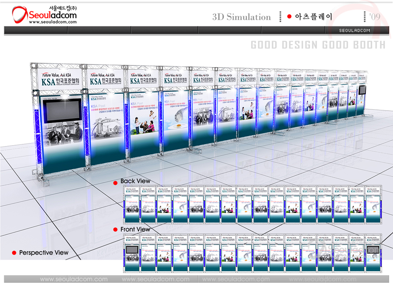Screen dimensions: 393x284
Task: Select the 아츠플레이 title text
Action: [x=314, y=17]
